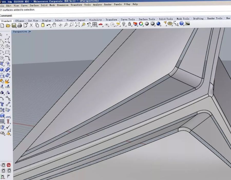Click the Text object tool icon
The image size is (231, 180).
tap(2, 104)
